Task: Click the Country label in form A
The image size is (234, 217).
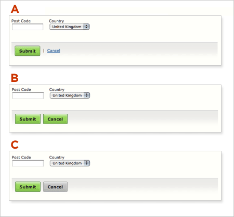Action: 57,21
